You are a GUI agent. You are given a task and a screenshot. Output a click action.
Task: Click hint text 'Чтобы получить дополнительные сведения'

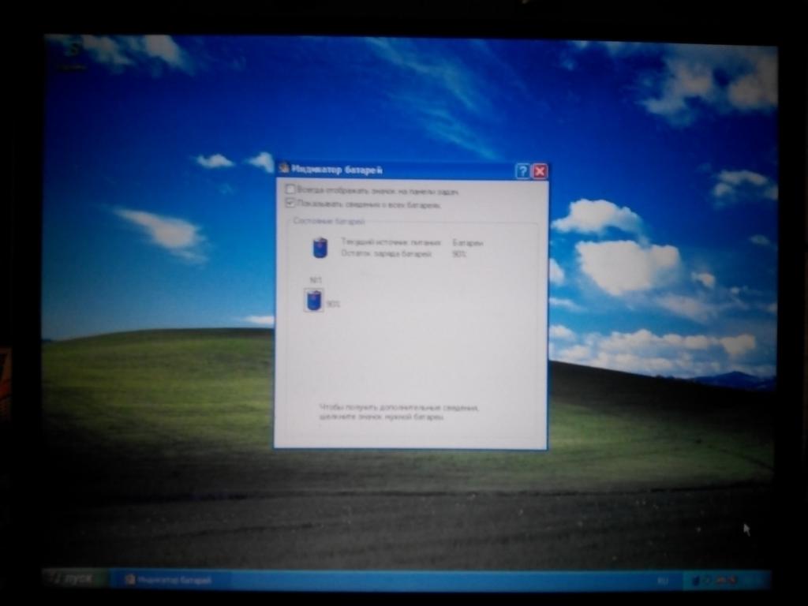click(x=398, y=408)
